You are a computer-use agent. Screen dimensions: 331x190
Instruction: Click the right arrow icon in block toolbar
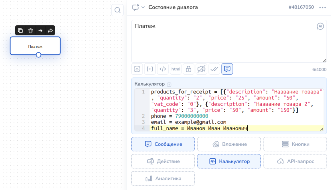click(40, 31)
